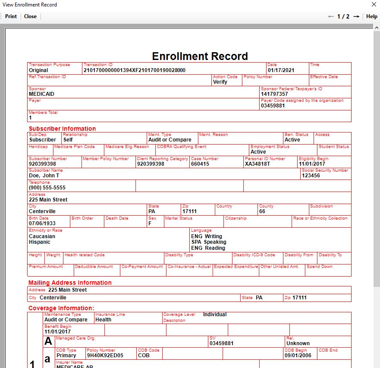This screenshot has width=380, height=368.
Task: Click Subscriber Number value 920399398
Action: pos(42,164)
